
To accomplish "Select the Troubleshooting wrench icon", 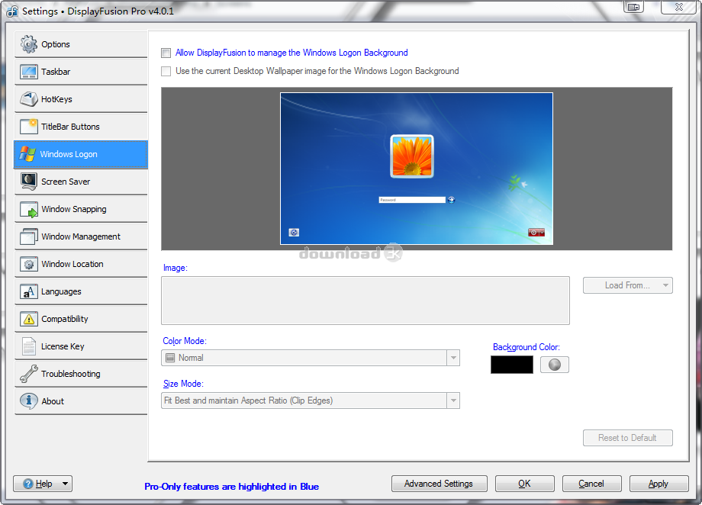I will (x=29, y=374).
